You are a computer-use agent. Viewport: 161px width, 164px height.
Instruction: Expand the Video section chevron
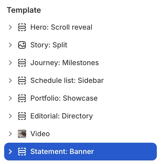(x=10, y=134)
